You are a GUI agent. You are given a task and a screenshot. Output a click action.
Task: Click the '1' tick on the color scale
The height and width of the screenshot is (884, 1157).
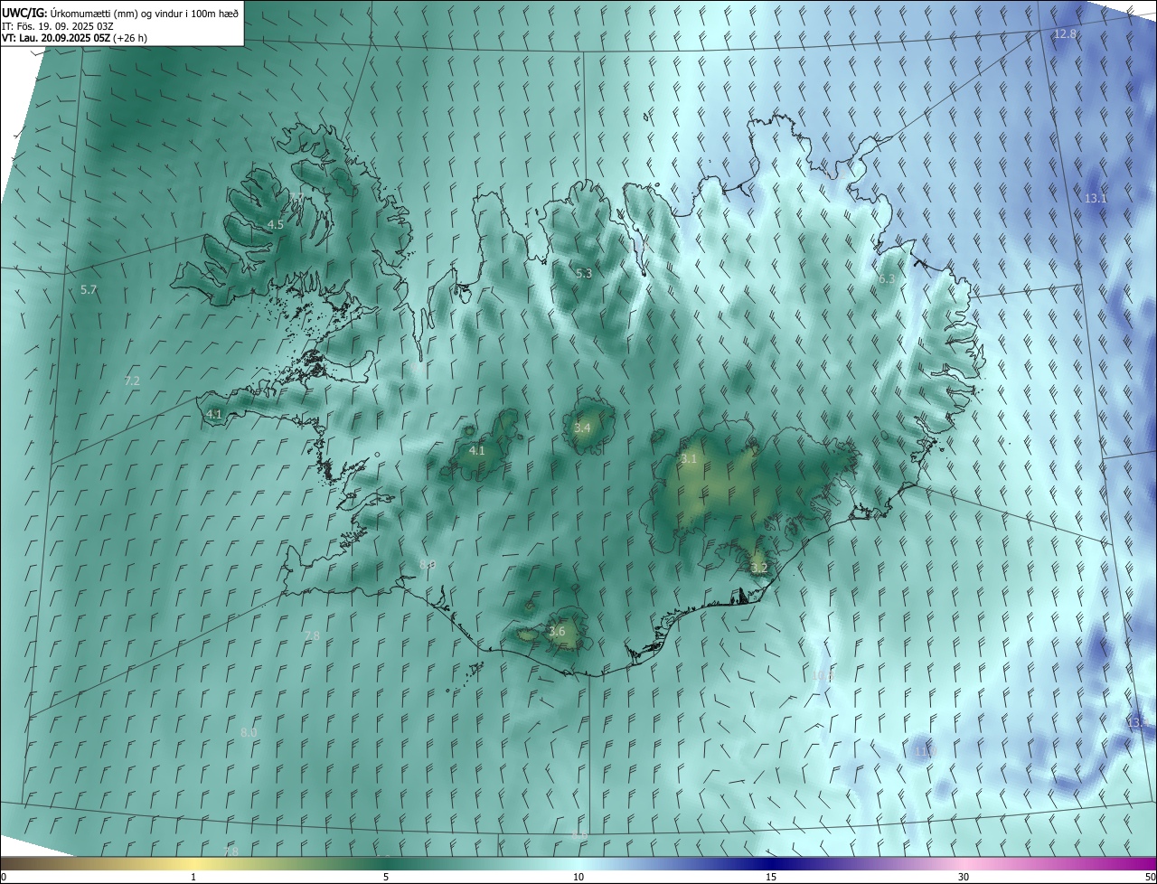[193, 878]
